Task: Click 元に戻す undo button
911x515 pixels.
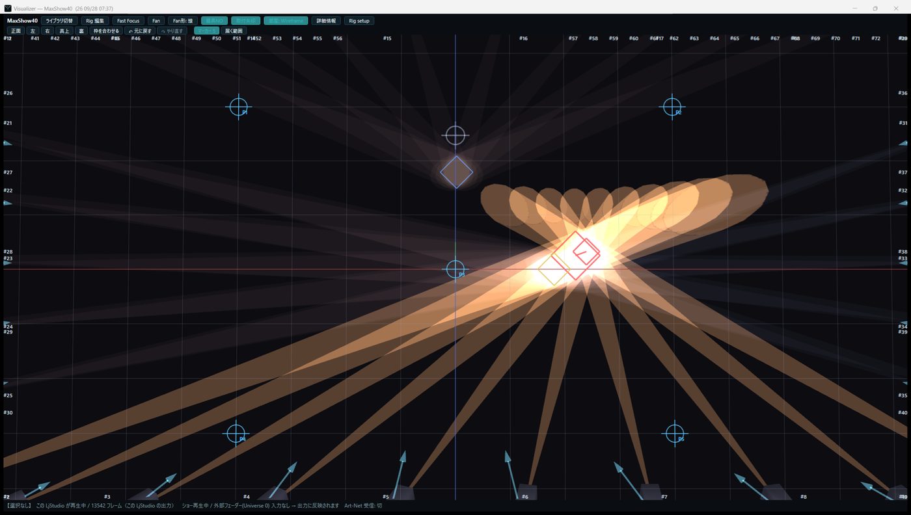Action: tap(140, 31)
